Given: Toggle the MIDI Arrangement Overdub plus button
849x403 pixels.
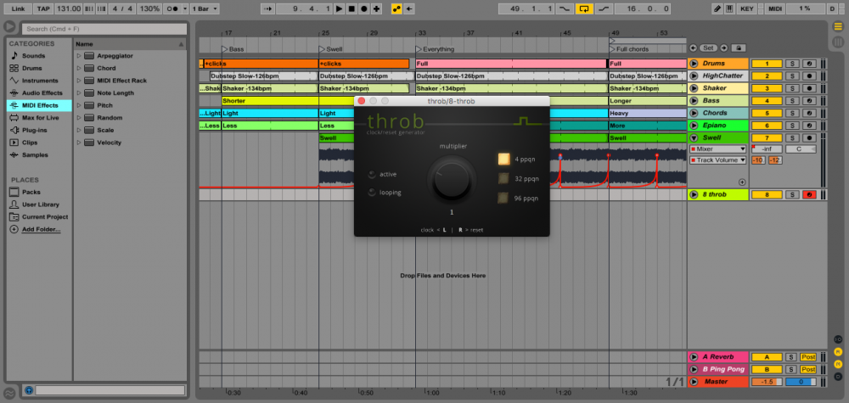Looking at the screenshot, I should (x=376, y=8).
